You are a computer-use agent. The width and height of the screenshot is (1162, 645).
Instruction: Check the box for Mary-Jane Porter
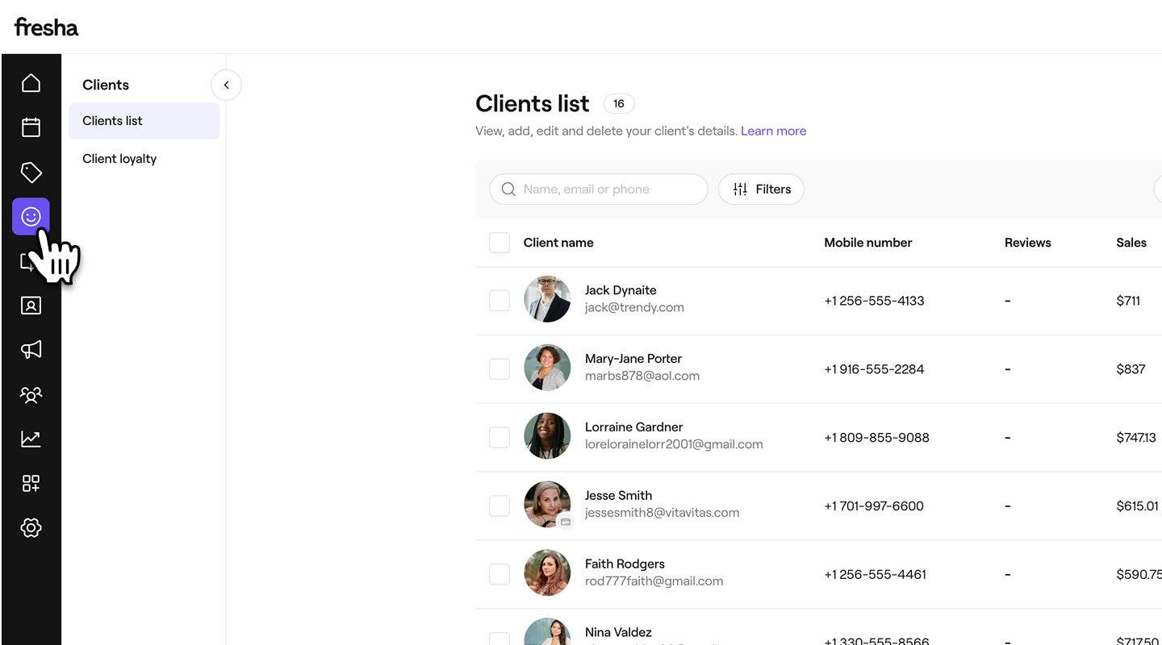tap(499, 369)
